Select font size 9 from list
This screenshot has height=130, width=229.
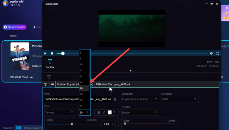(x=84, y=59)
